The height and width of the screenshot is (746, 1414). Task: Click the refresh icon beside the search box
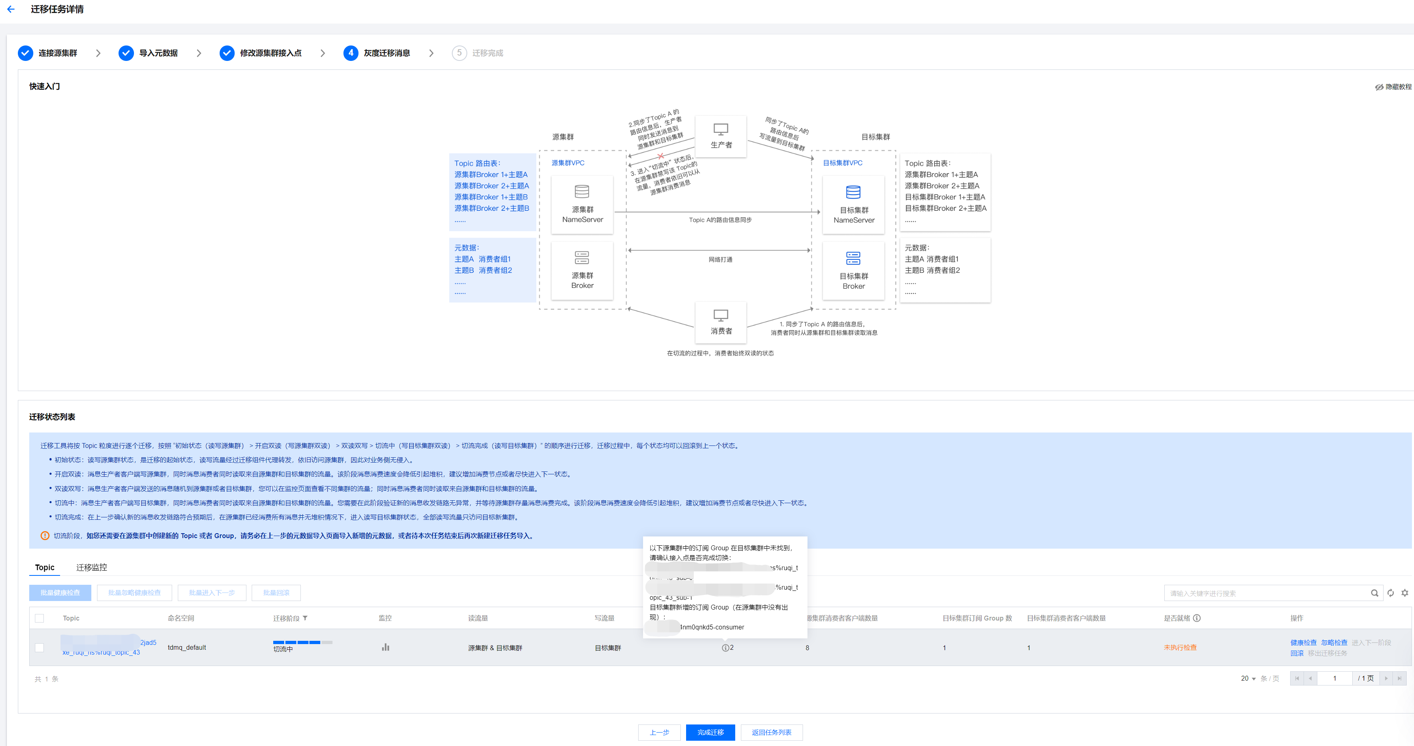pos(1390,593)
